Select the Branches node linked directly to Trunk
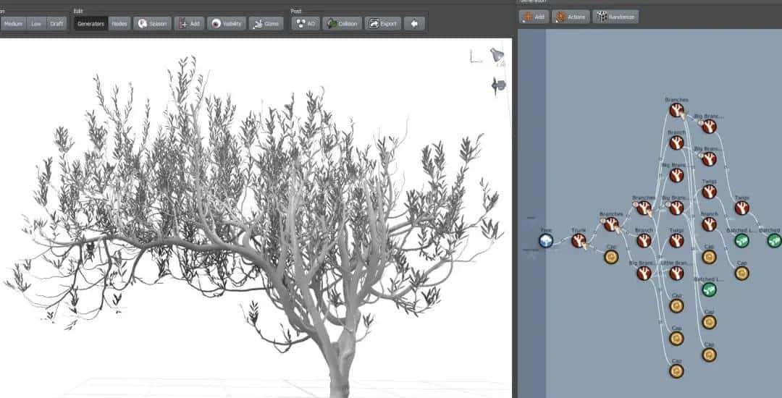The width and height of the screenshot is (782, 398). pyautogui.click(x=611, y=224)
